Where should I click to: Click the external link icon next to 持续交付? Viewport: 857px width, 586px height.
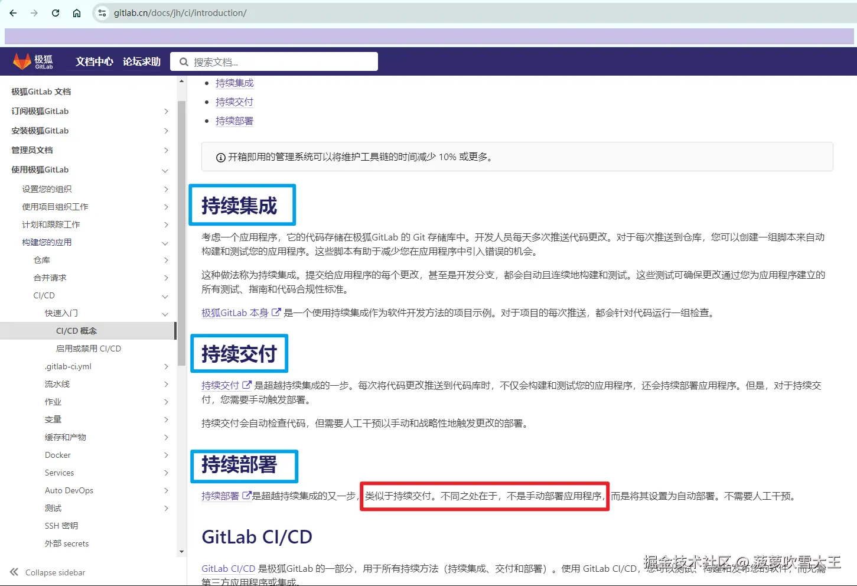click(246, 383)
